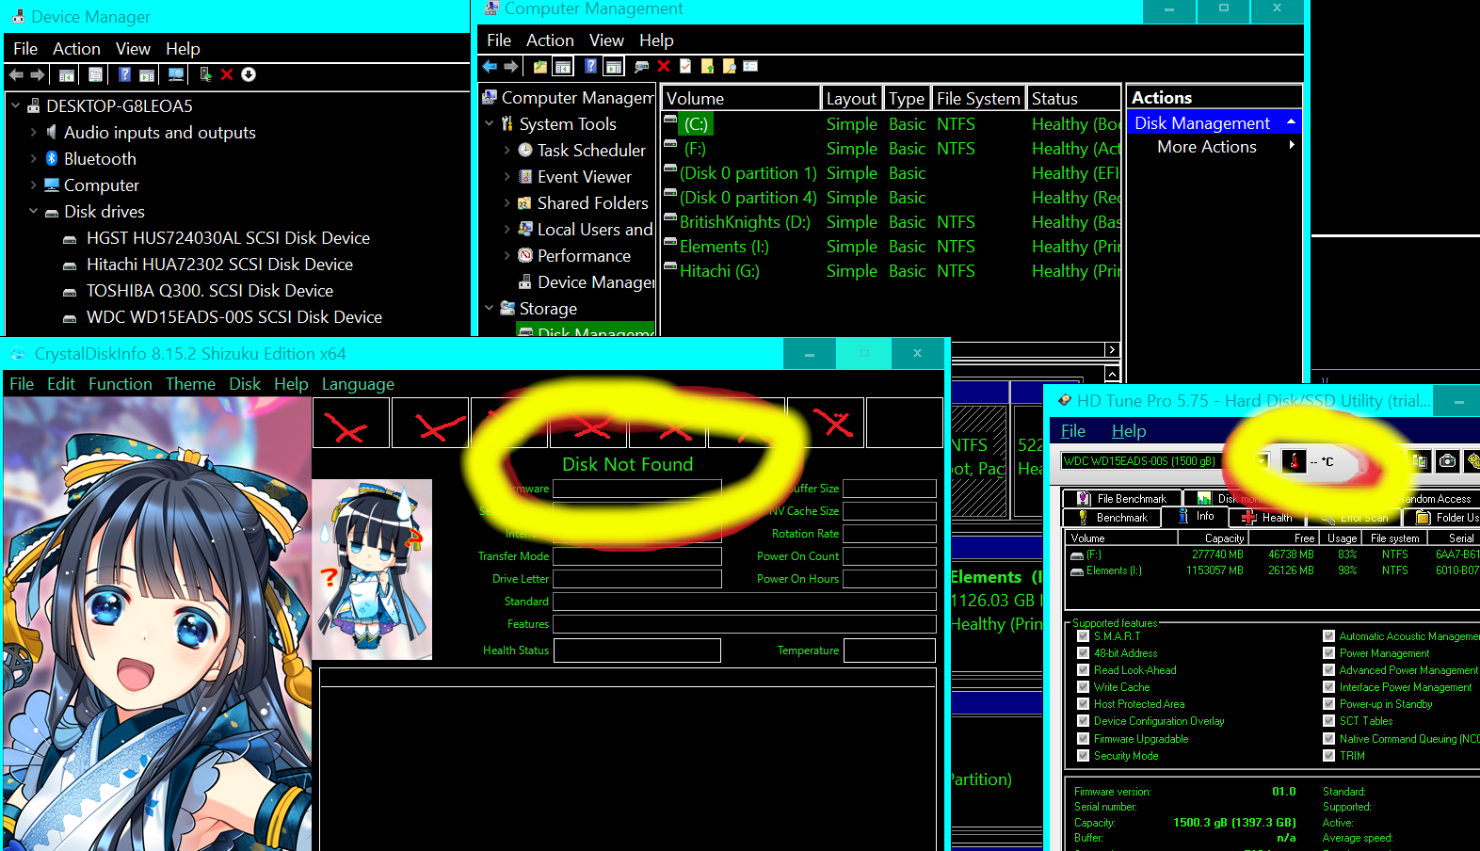1480x851 pixels.
Task: Toggle the S.M.A.R.T checkbox in Supported features
Action: [1083, 636]
